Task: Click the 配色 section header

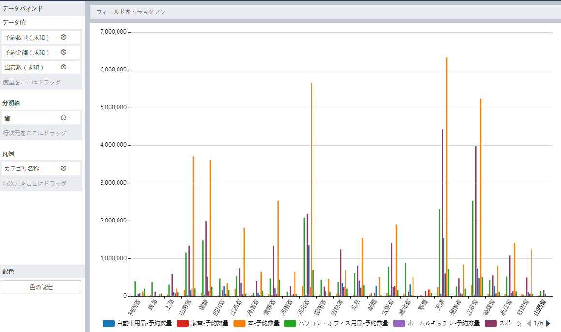Action: [x=42, y=271]
